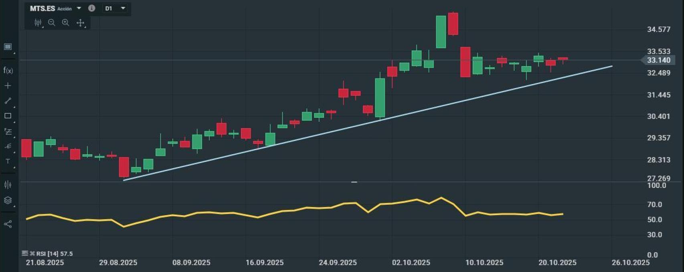The width and height of the screenshot is (684, 272).
Task: Click the 33.140 current price label
Action: click(x=658, y=60)
